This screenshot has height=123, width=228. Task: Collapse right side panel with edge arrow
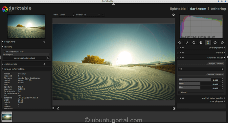coord(227,57)
